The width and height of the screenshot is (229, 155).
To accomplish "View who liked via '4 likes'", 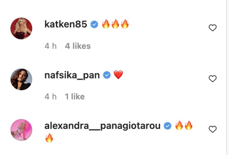I will tap(78, 46).
